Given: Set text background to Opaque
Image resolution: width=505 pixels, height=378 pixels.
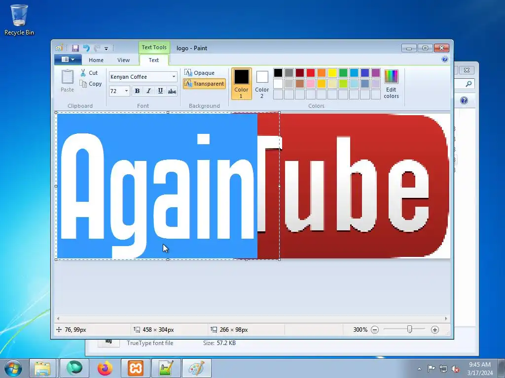Looking at the screenshot, I should (199, 73).
